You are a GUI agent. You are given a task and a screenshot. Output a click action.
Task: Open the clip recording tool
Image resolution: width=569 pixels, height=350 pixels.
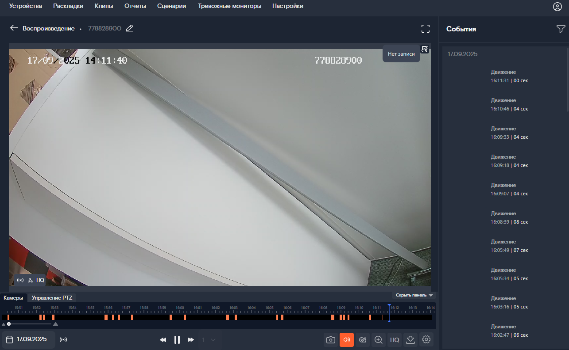363,340
